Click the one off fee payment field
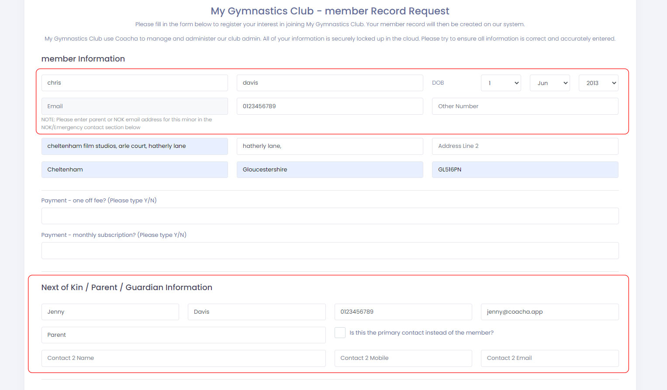 [330, 216]
